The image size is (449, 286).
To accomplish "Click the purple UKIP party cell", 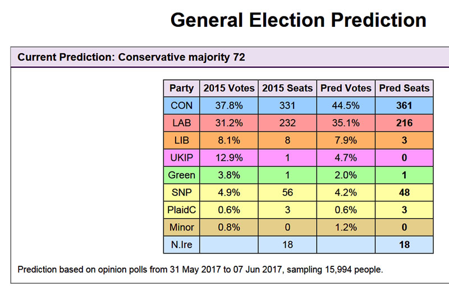I will click(x=181, y=158).
